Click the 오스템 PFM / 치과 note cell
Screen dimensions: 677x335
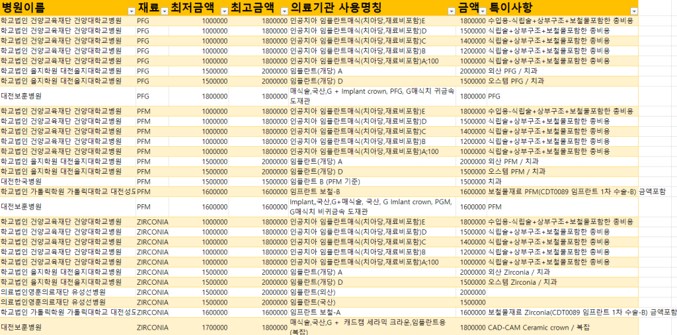coord(563,171)
